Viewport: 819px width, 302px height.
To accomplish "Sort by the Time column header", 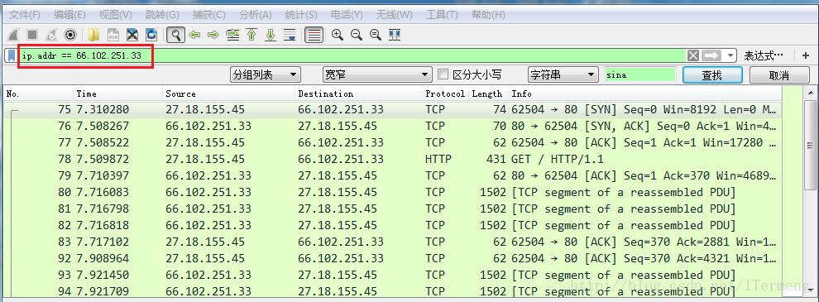I will pos(117,94).
